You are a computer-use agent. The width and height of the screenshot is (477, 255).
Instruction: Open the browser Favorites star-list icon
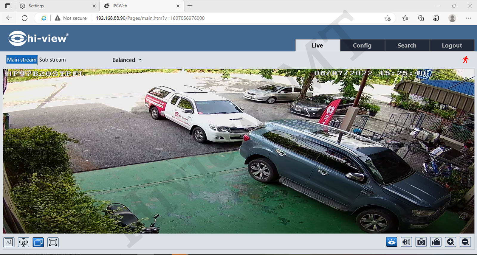coord(405,18)
